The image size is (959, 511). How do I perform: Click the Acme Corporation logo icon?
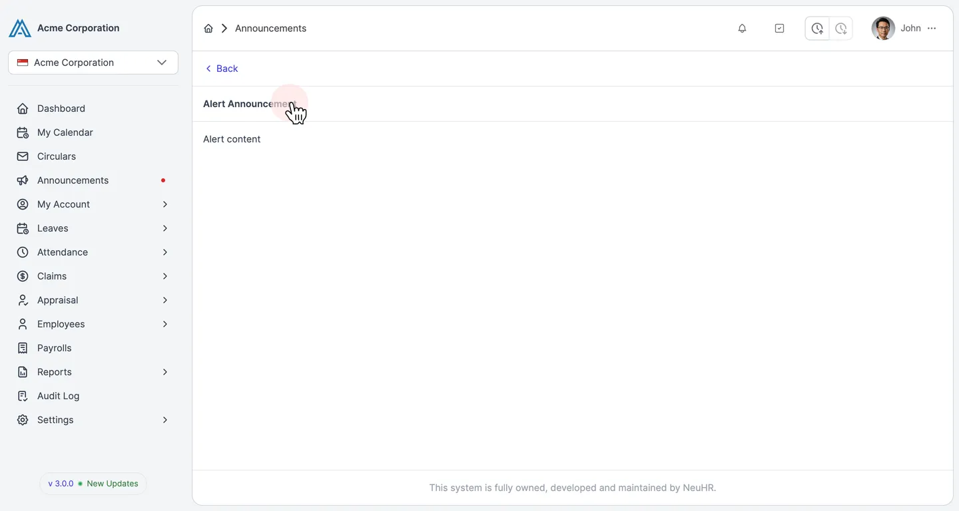tap(20, 28)
